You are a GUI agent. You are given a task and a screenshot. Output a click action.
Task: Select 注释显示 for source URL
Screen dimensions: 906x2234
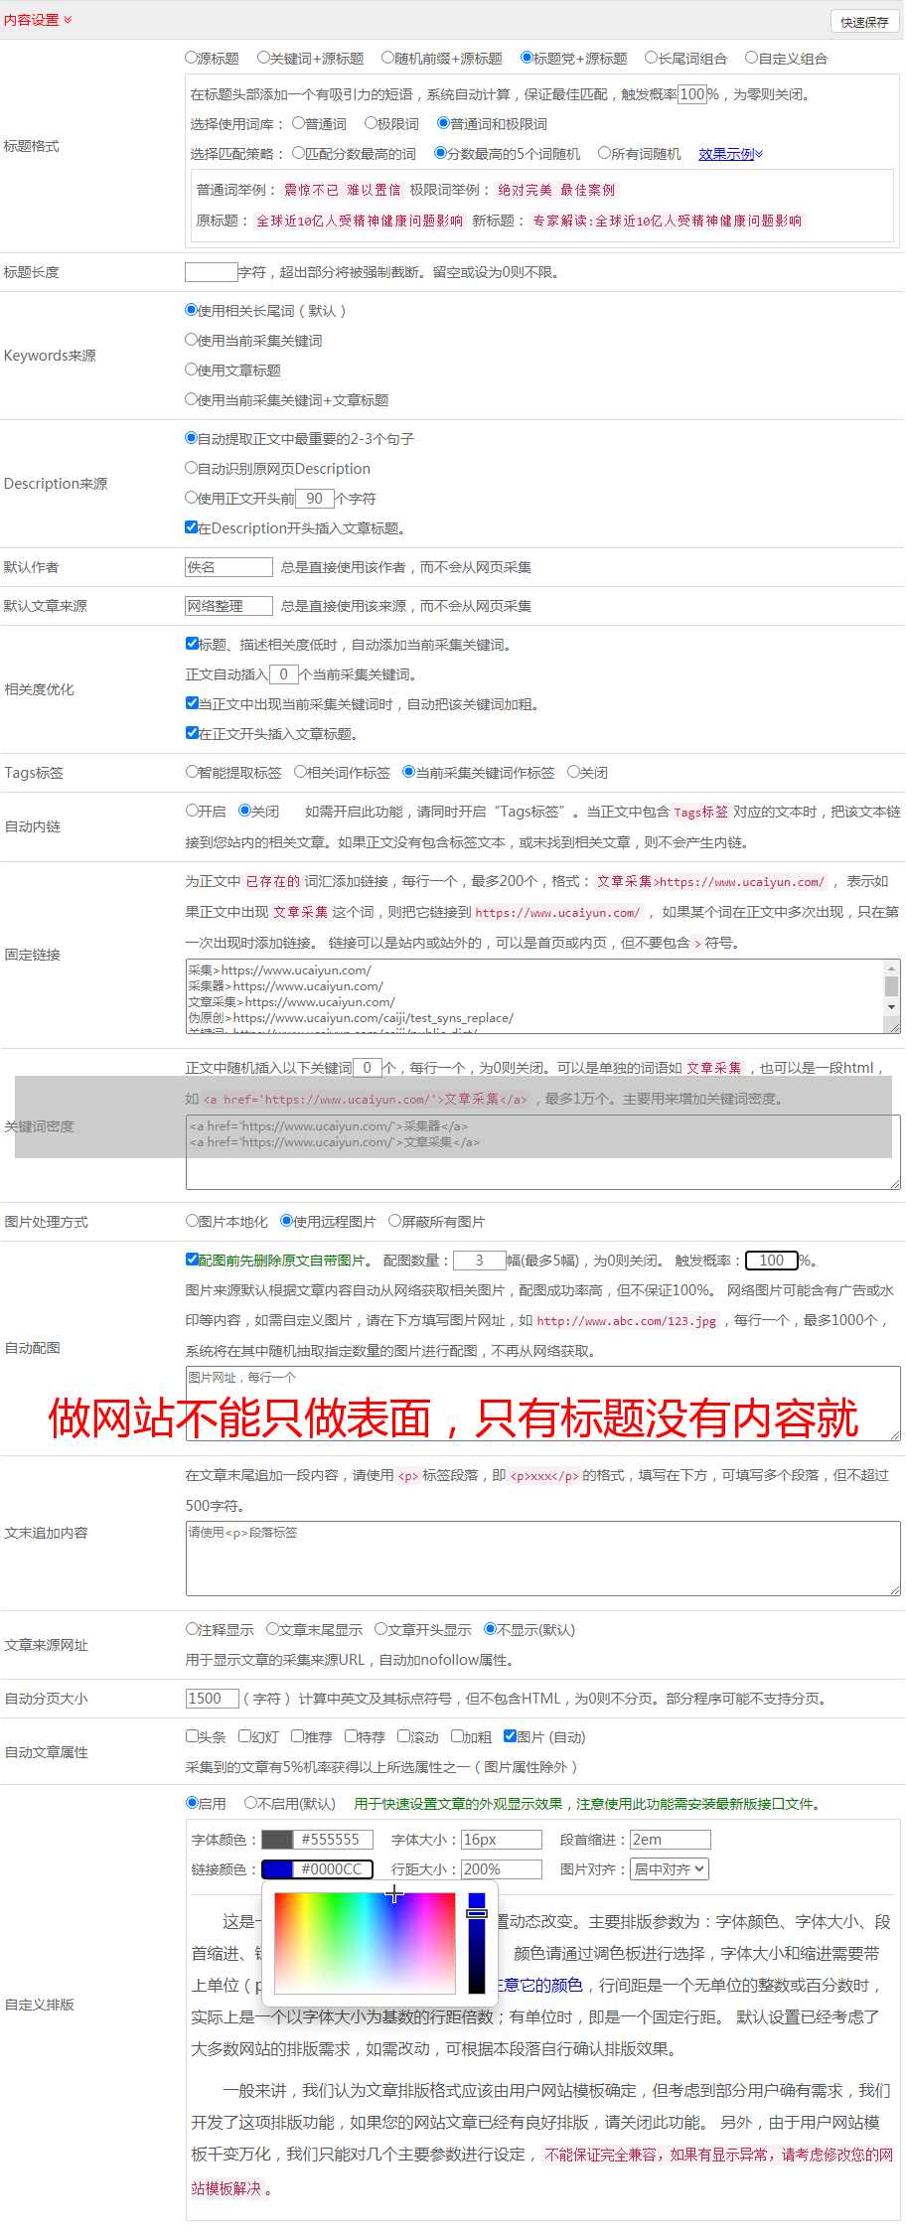point(193,1629)
